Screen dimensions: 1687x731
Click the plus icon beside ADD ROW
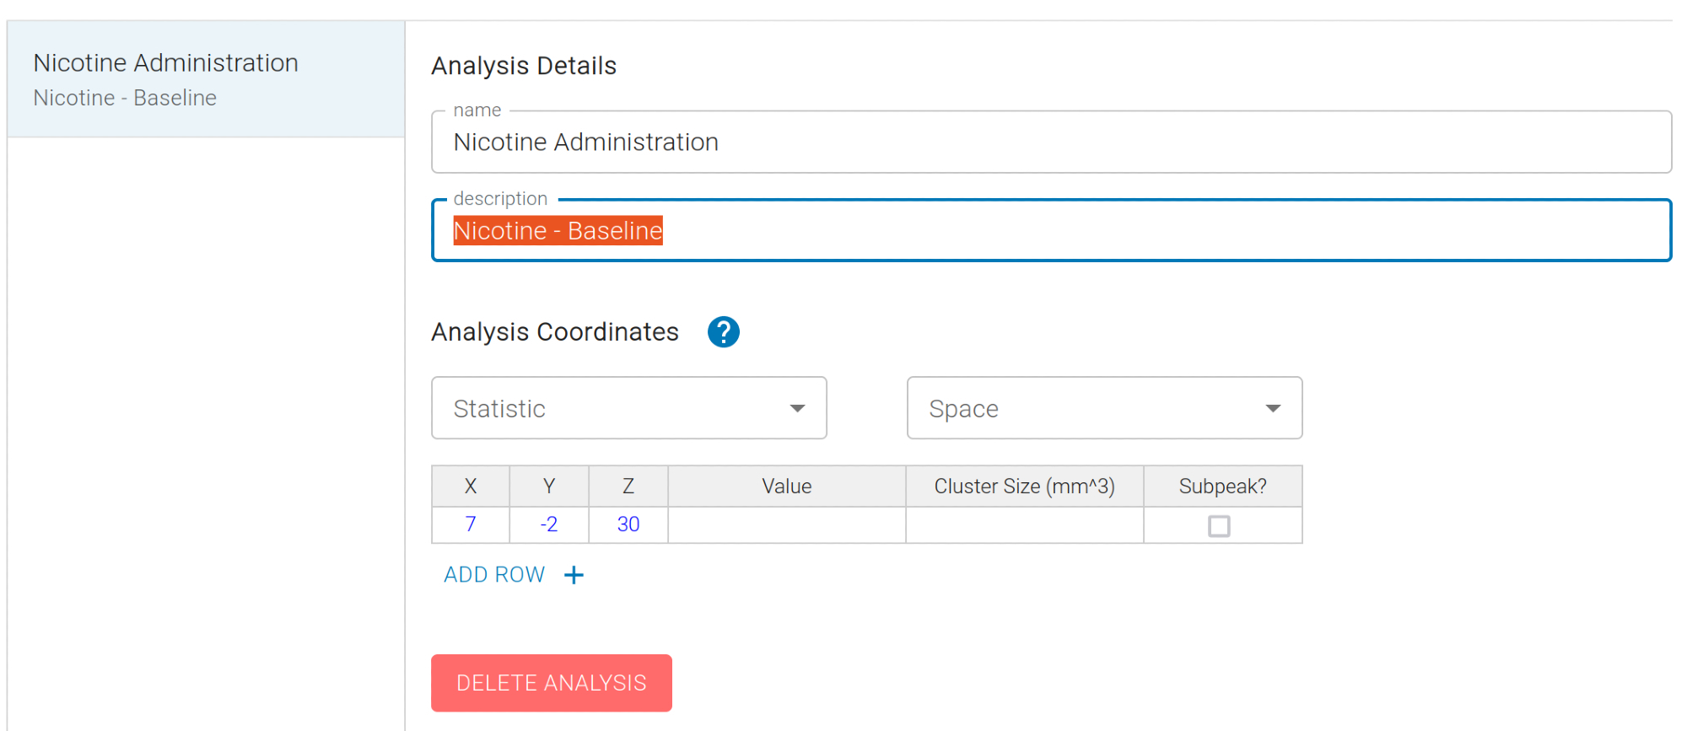tap(574, 575)
